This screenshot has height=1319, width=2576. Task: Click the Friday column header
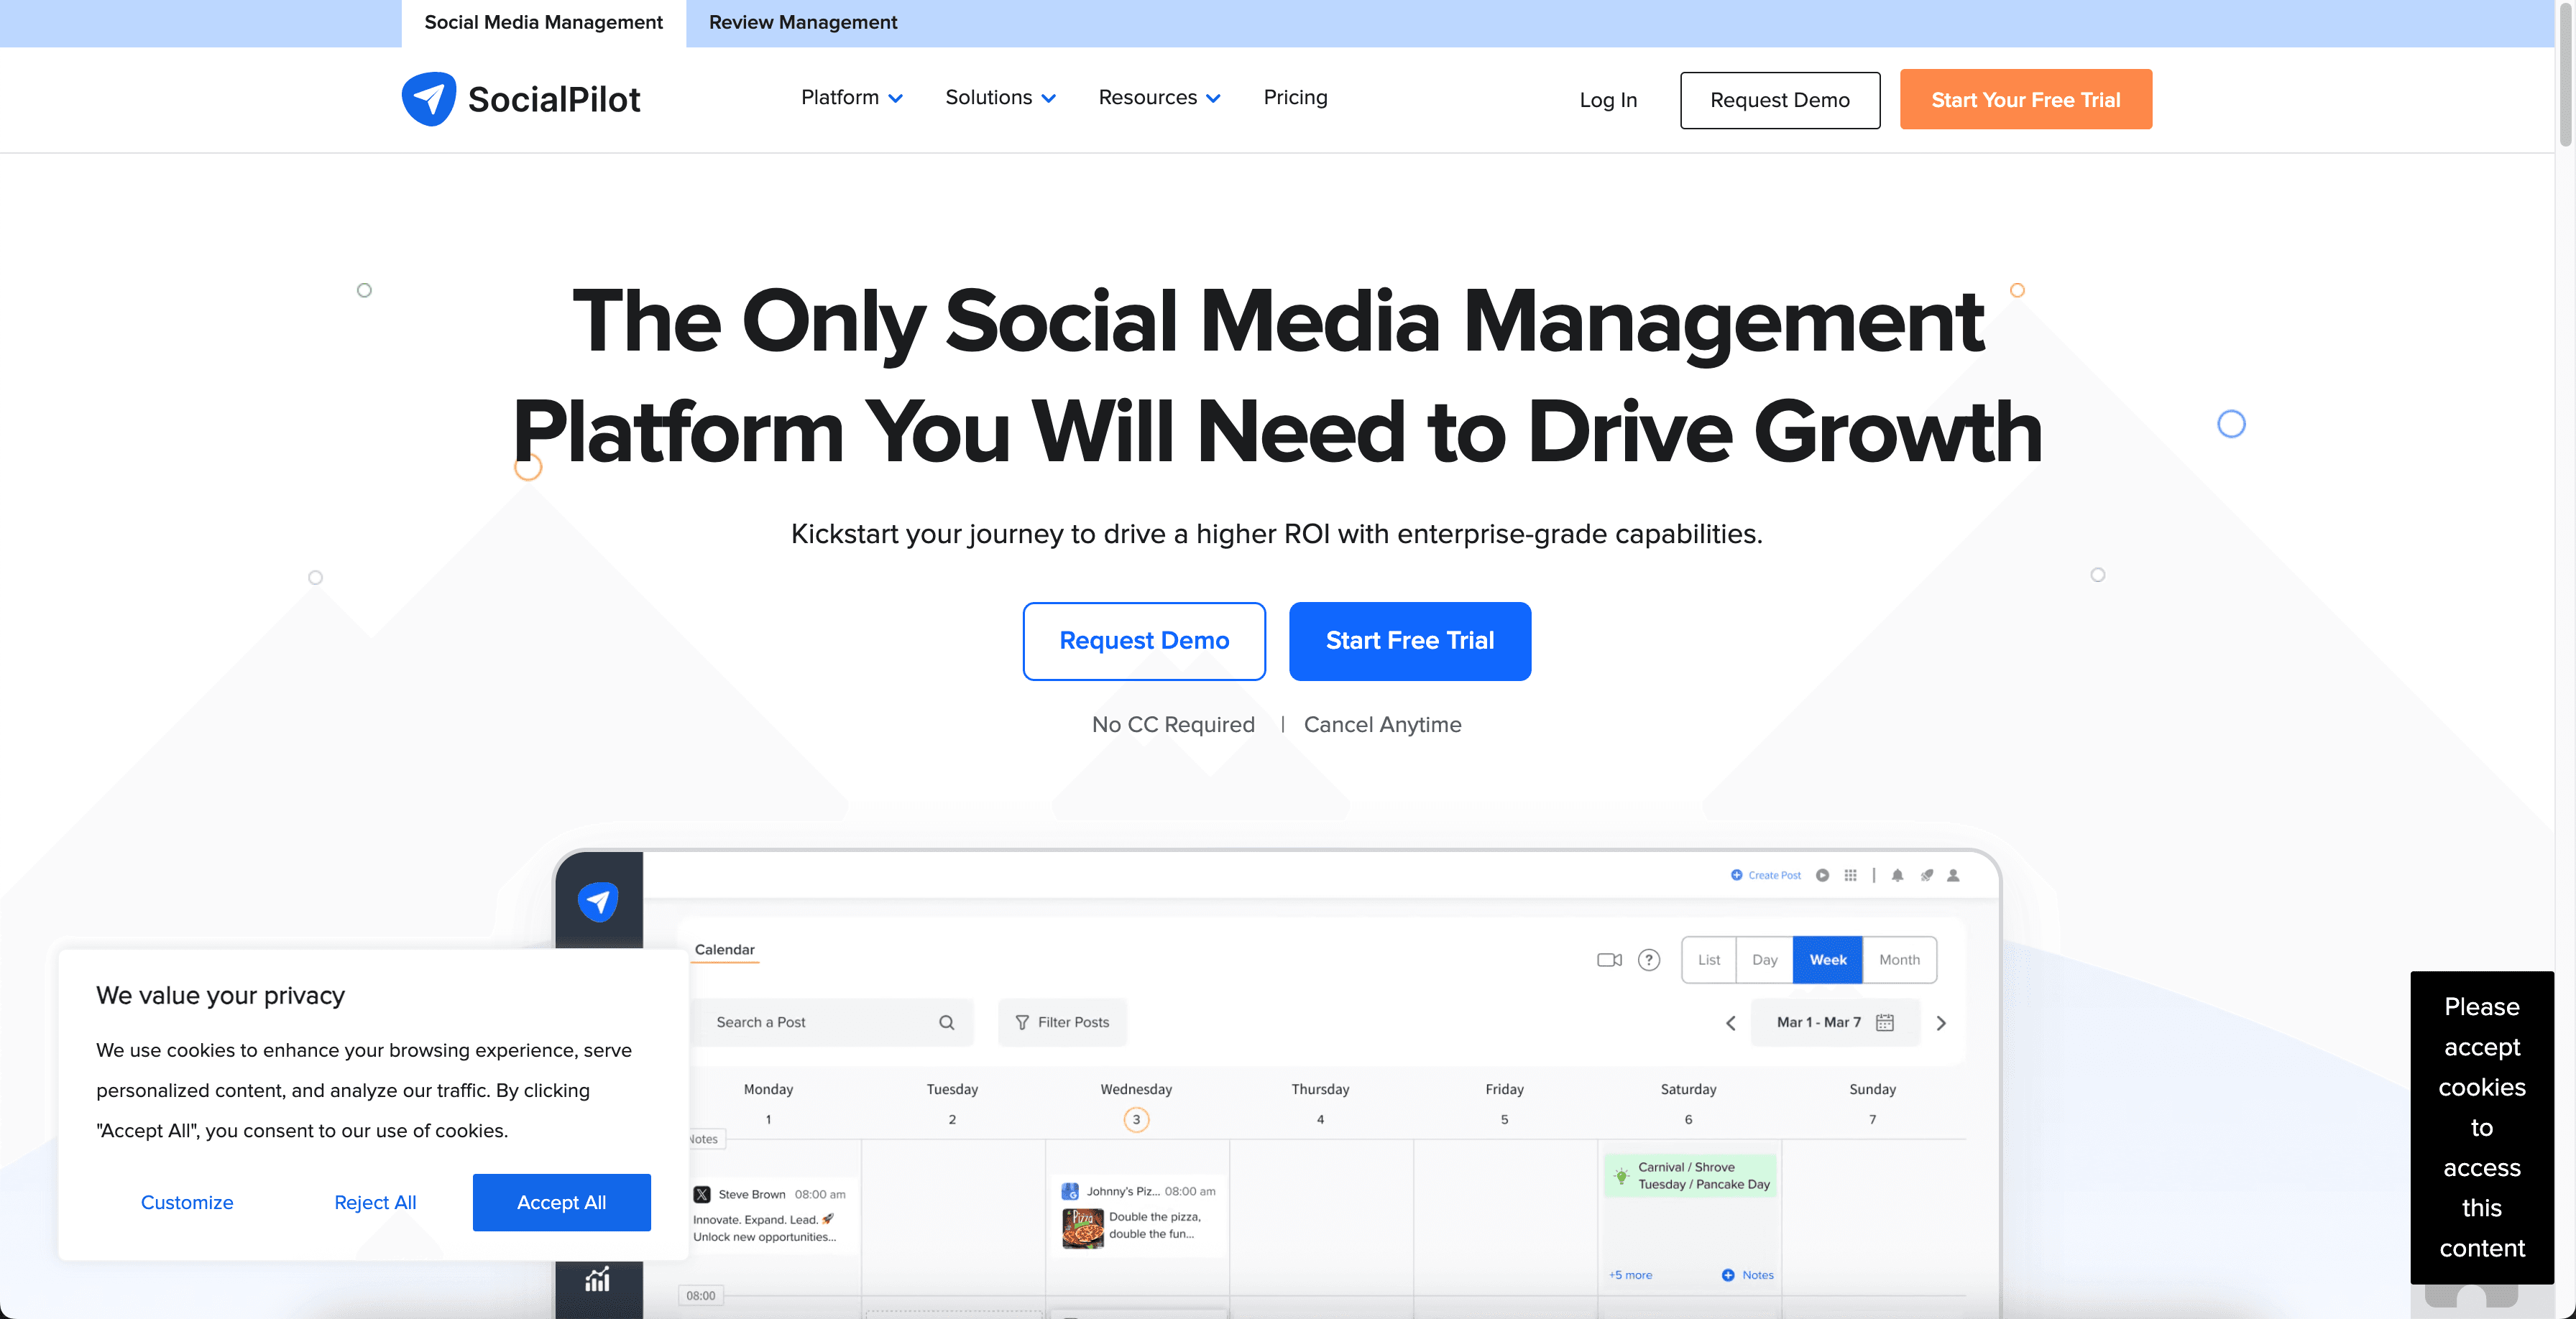coord(1504,1089)
